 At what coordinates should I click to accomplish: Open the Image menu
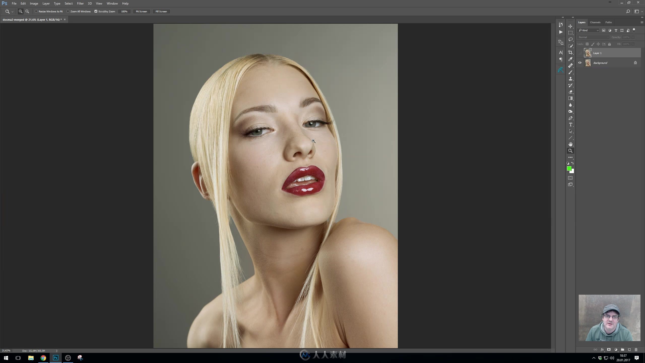(x=34, y=4)
